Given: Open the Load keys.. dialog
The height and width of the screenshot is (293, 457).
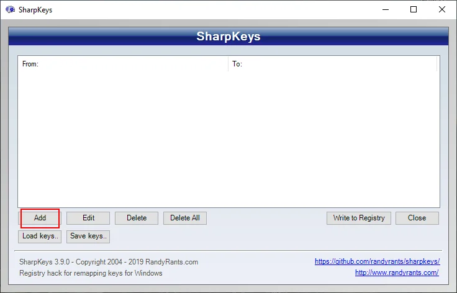Looking at the screenshot, I should click(x=40, y=237).
